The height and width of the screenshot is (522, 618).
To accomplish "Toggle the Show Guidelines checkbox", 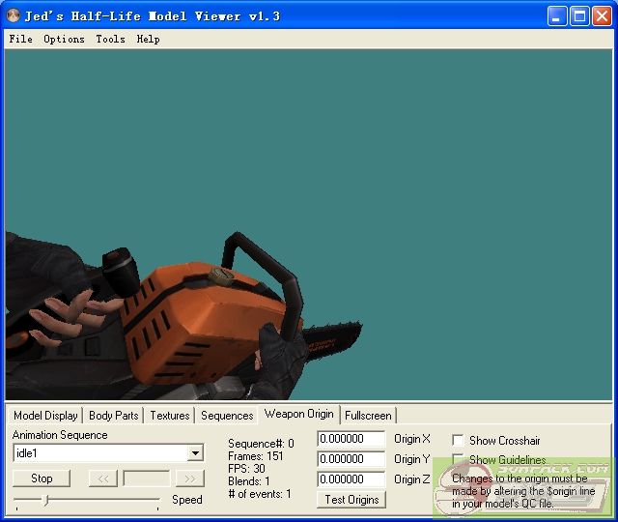I will pyautogui.click(x=458, y=460).
